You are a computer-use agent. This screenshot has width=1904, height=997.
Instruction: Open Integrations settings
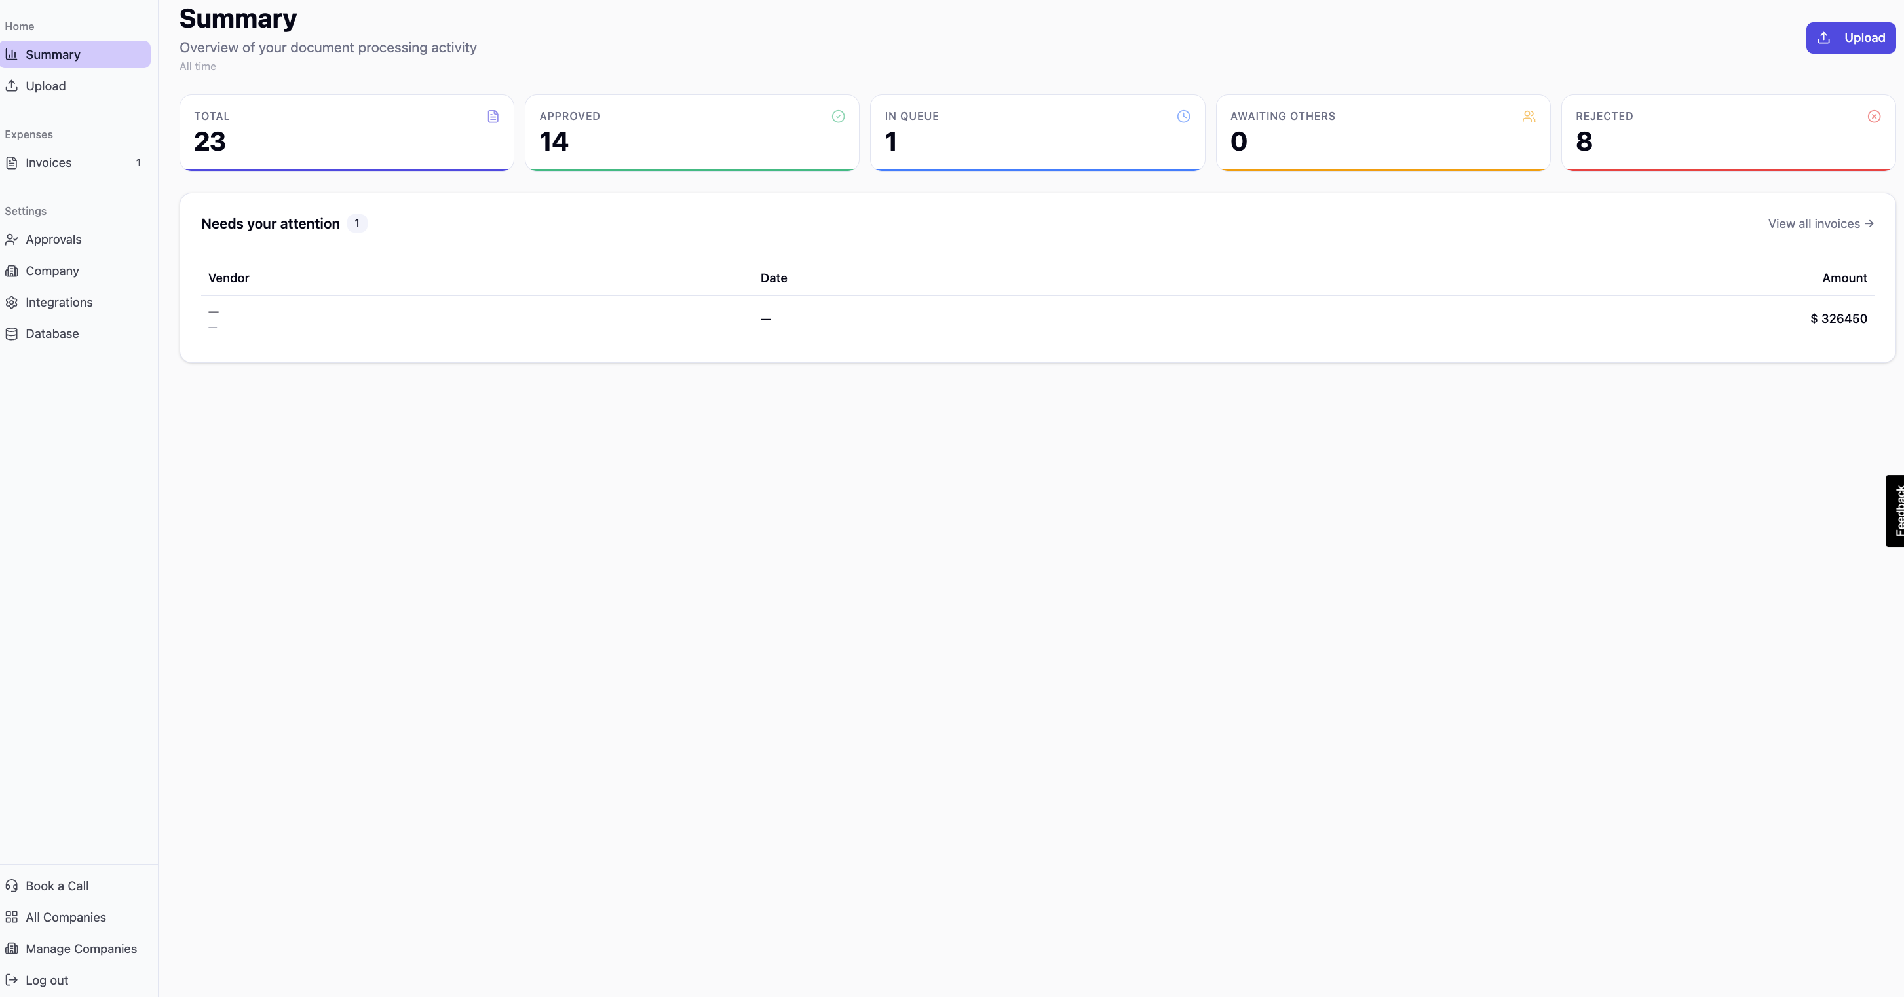tap(75, 302)
